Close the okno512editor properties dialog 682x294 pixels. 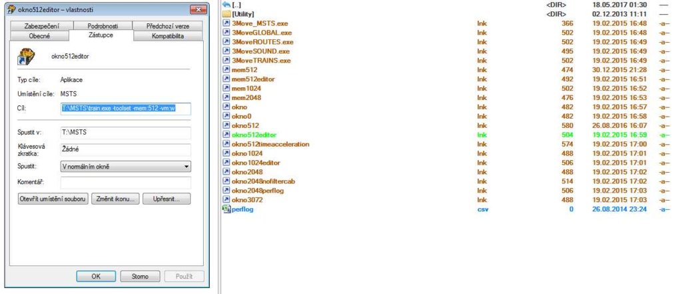tap(197, 10)
